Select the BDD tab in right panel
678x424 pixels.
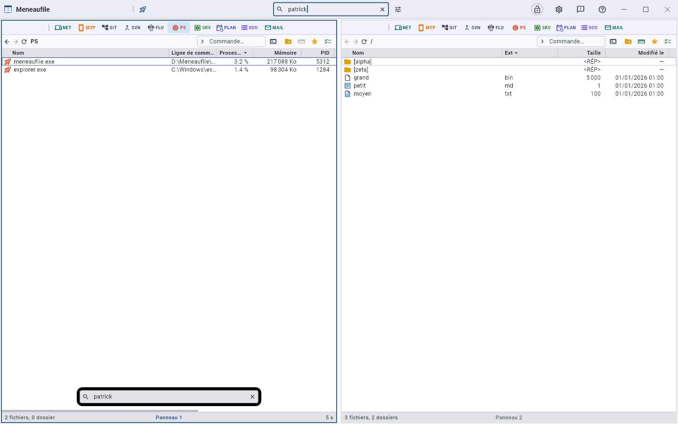point(589,28)
